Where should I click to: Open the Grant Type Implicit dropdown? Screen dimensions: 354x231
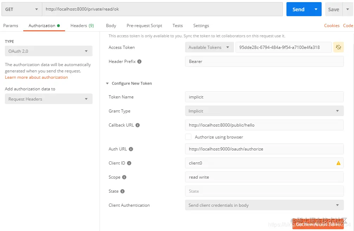pos(264,111)
